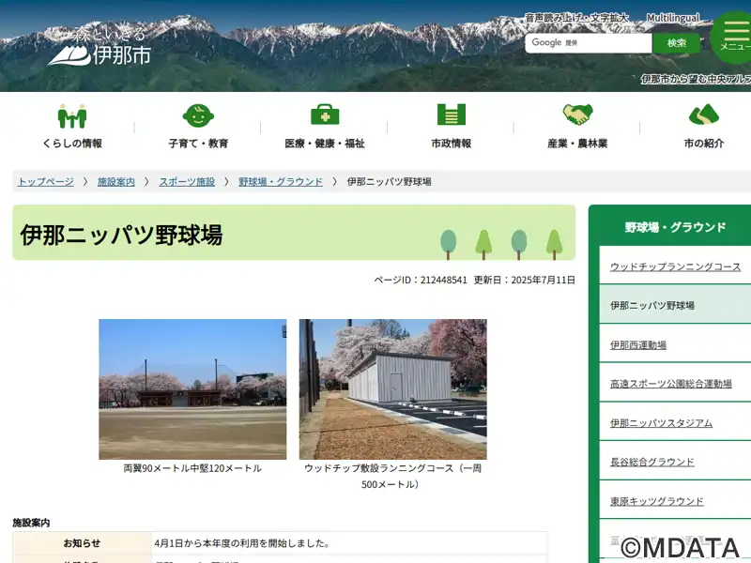The height and width of the screenshot is (563, 751).
Task: Click the ページID：212448541 text
Action: [420, 280]
